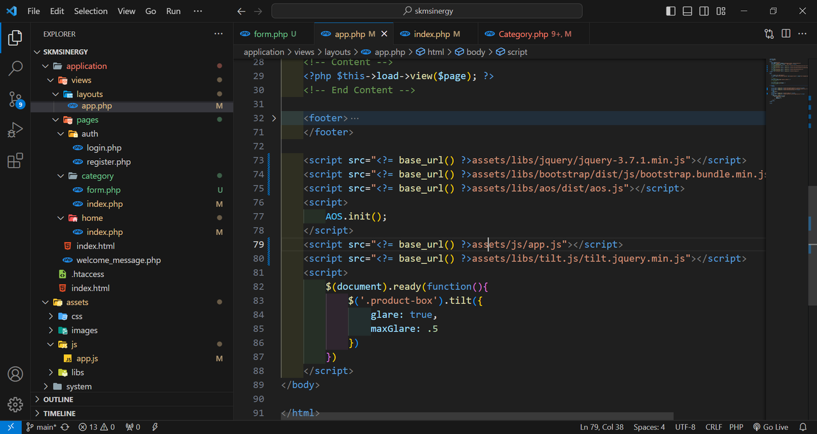Split the editor to the right
The height and width of the screenshot is (434, 817).
tap(786, 34)
